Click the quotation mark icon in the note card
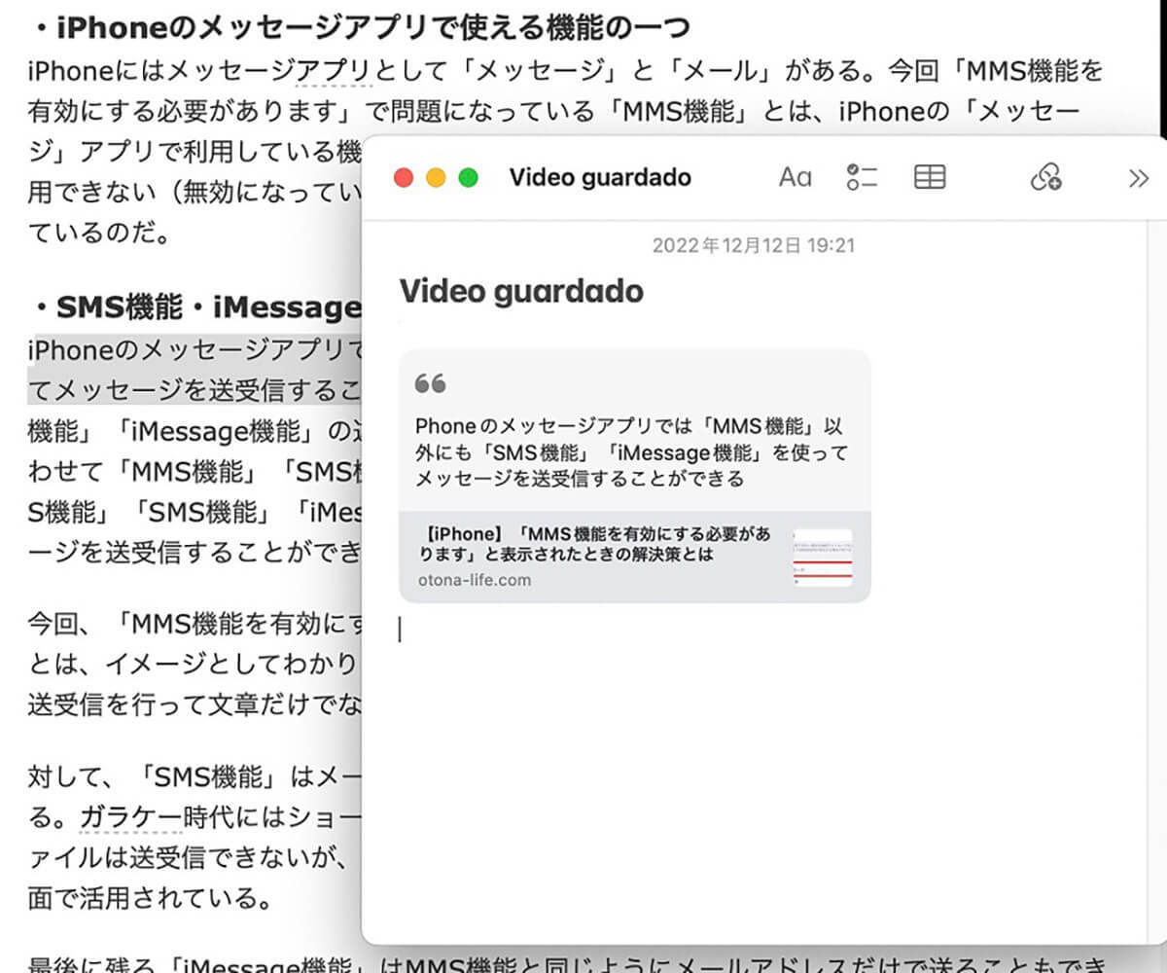Screen dimensions: 1167x973 431,383
